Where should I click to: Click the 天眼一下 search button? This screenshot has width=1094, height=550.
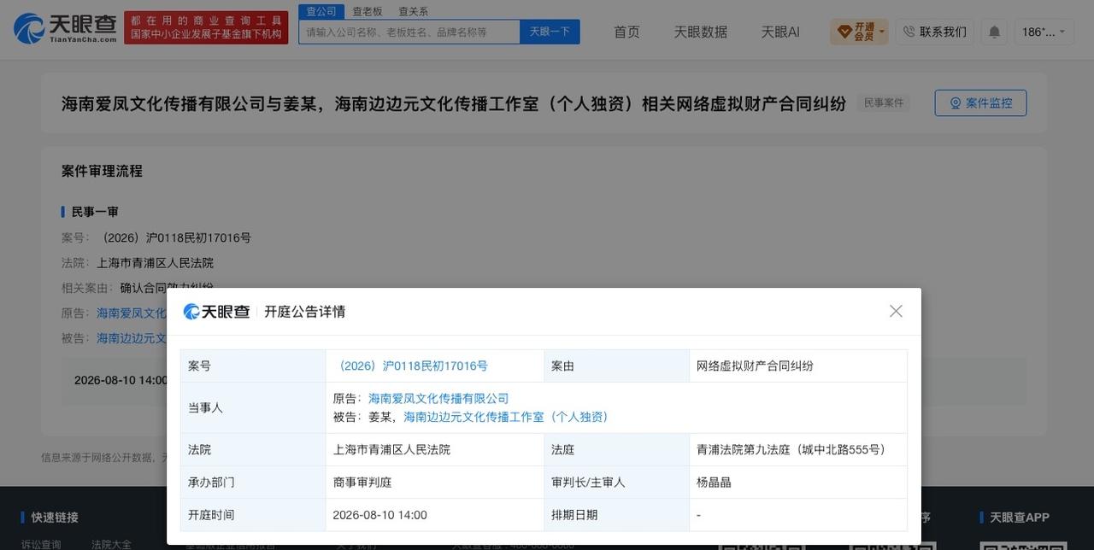pyautogui.click(x=550, y=32)
